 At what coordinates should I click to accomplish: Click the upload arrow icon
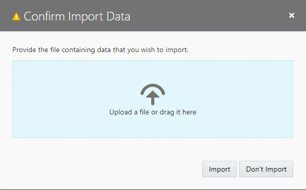pyautogui.click(x=153, y=94)
